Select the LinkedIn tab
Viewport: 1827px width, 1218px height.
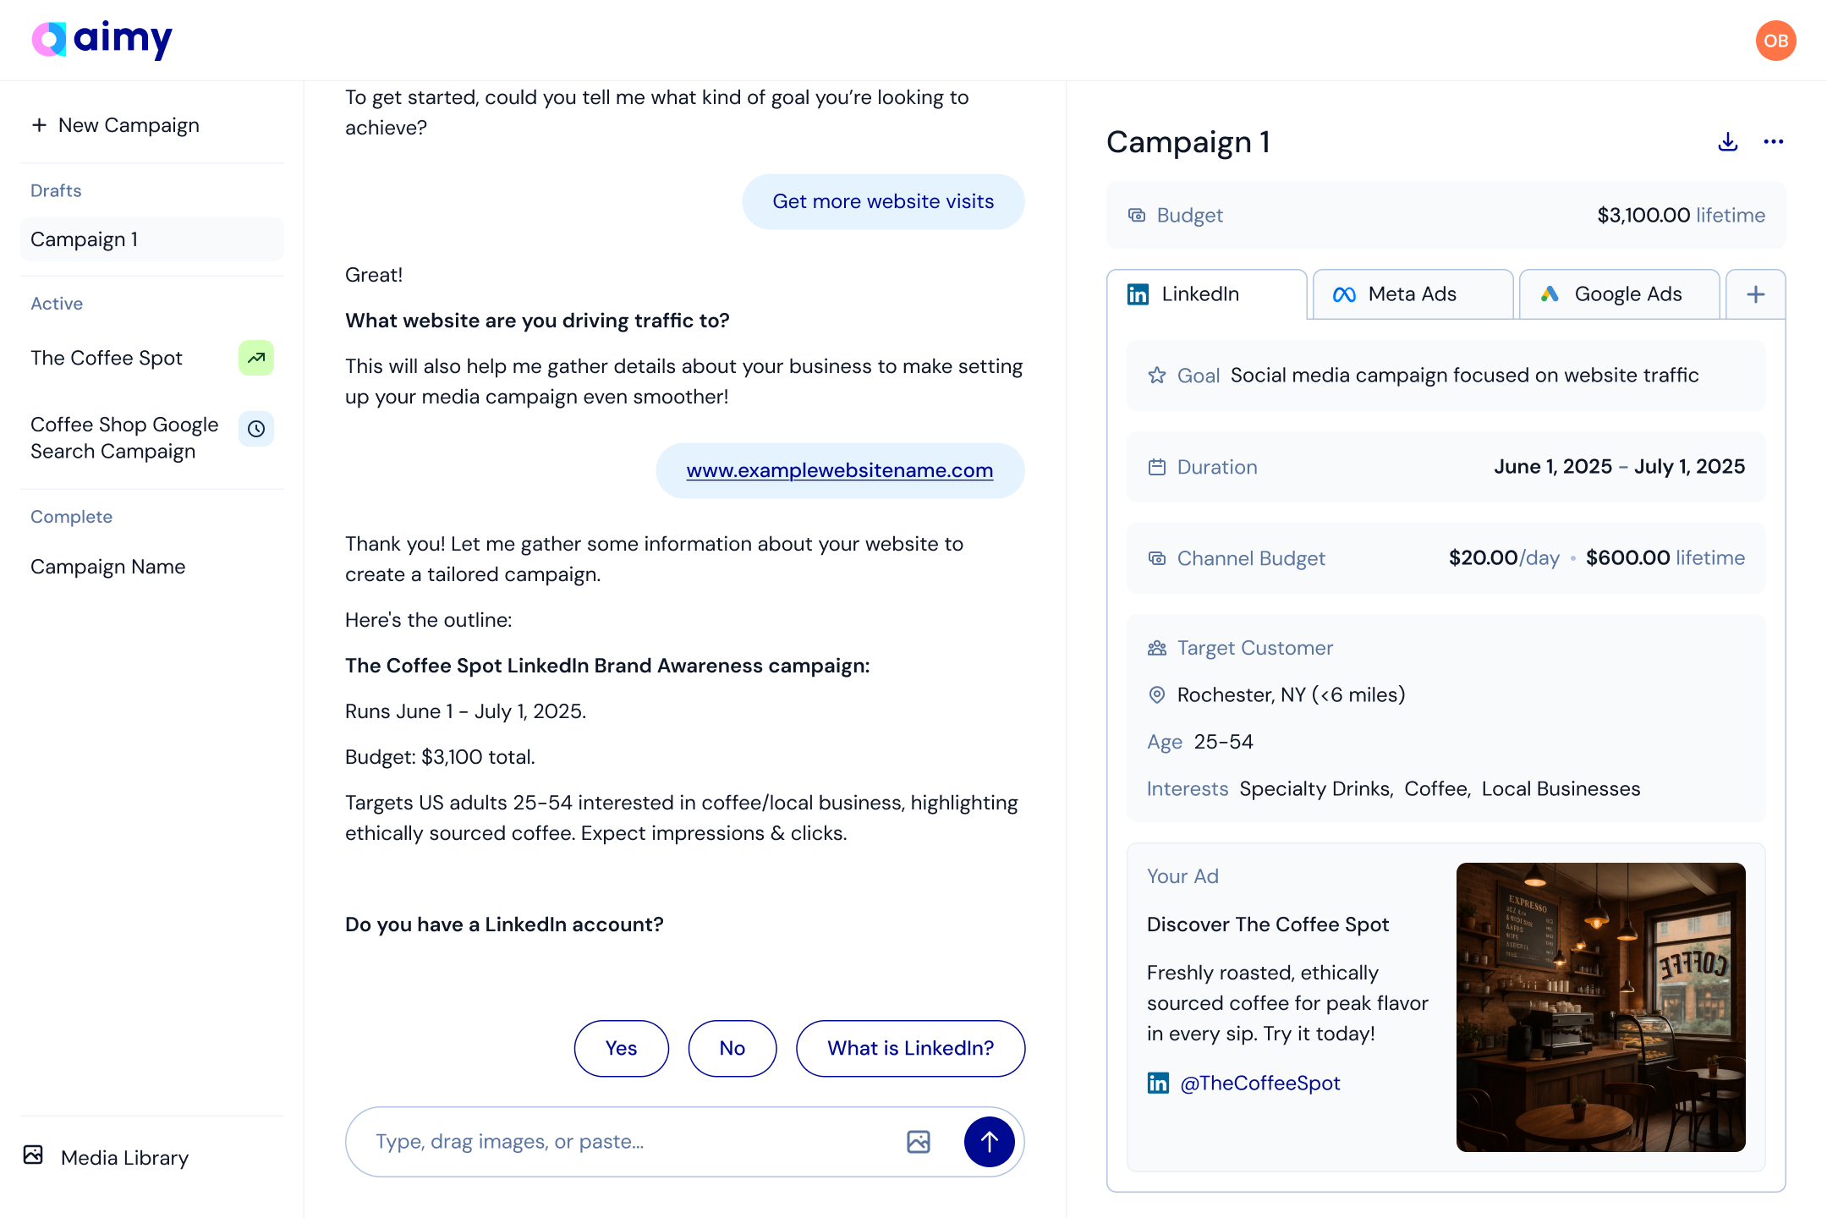1205,294
